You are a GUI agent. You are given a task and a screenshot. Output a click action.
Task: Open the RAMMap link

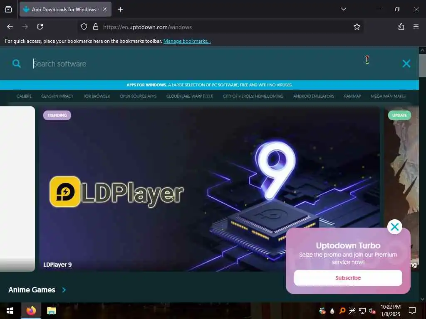coord(352,96)
